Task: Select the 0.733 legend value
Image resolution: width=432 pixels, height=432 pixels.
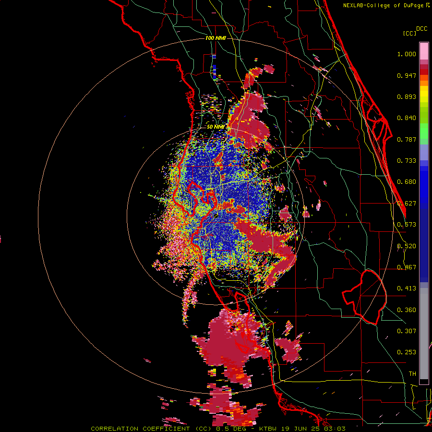Action: (407, 161)
